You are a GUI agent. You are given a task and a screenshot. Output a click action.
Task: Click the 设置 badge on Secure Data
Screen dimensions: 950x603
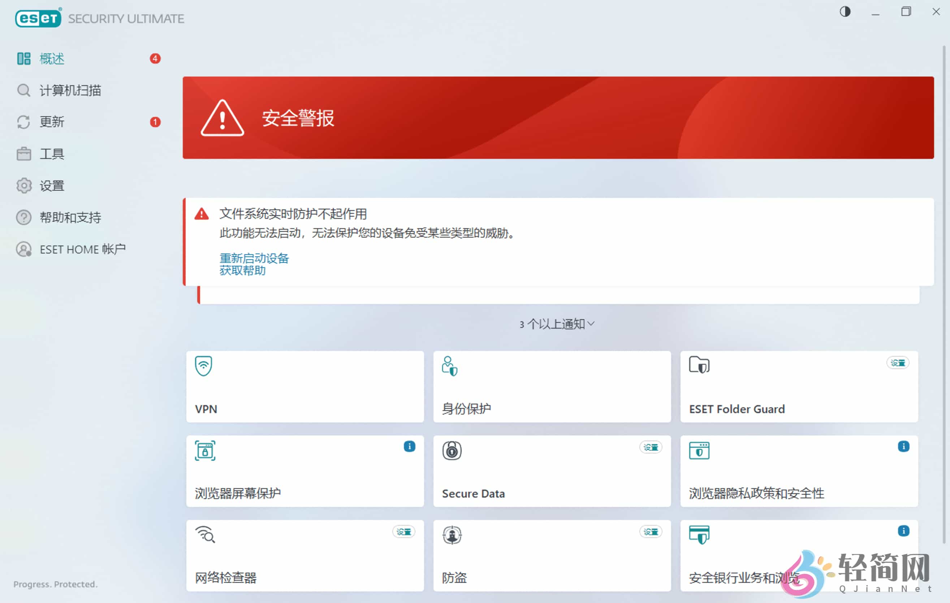(651, 447)
